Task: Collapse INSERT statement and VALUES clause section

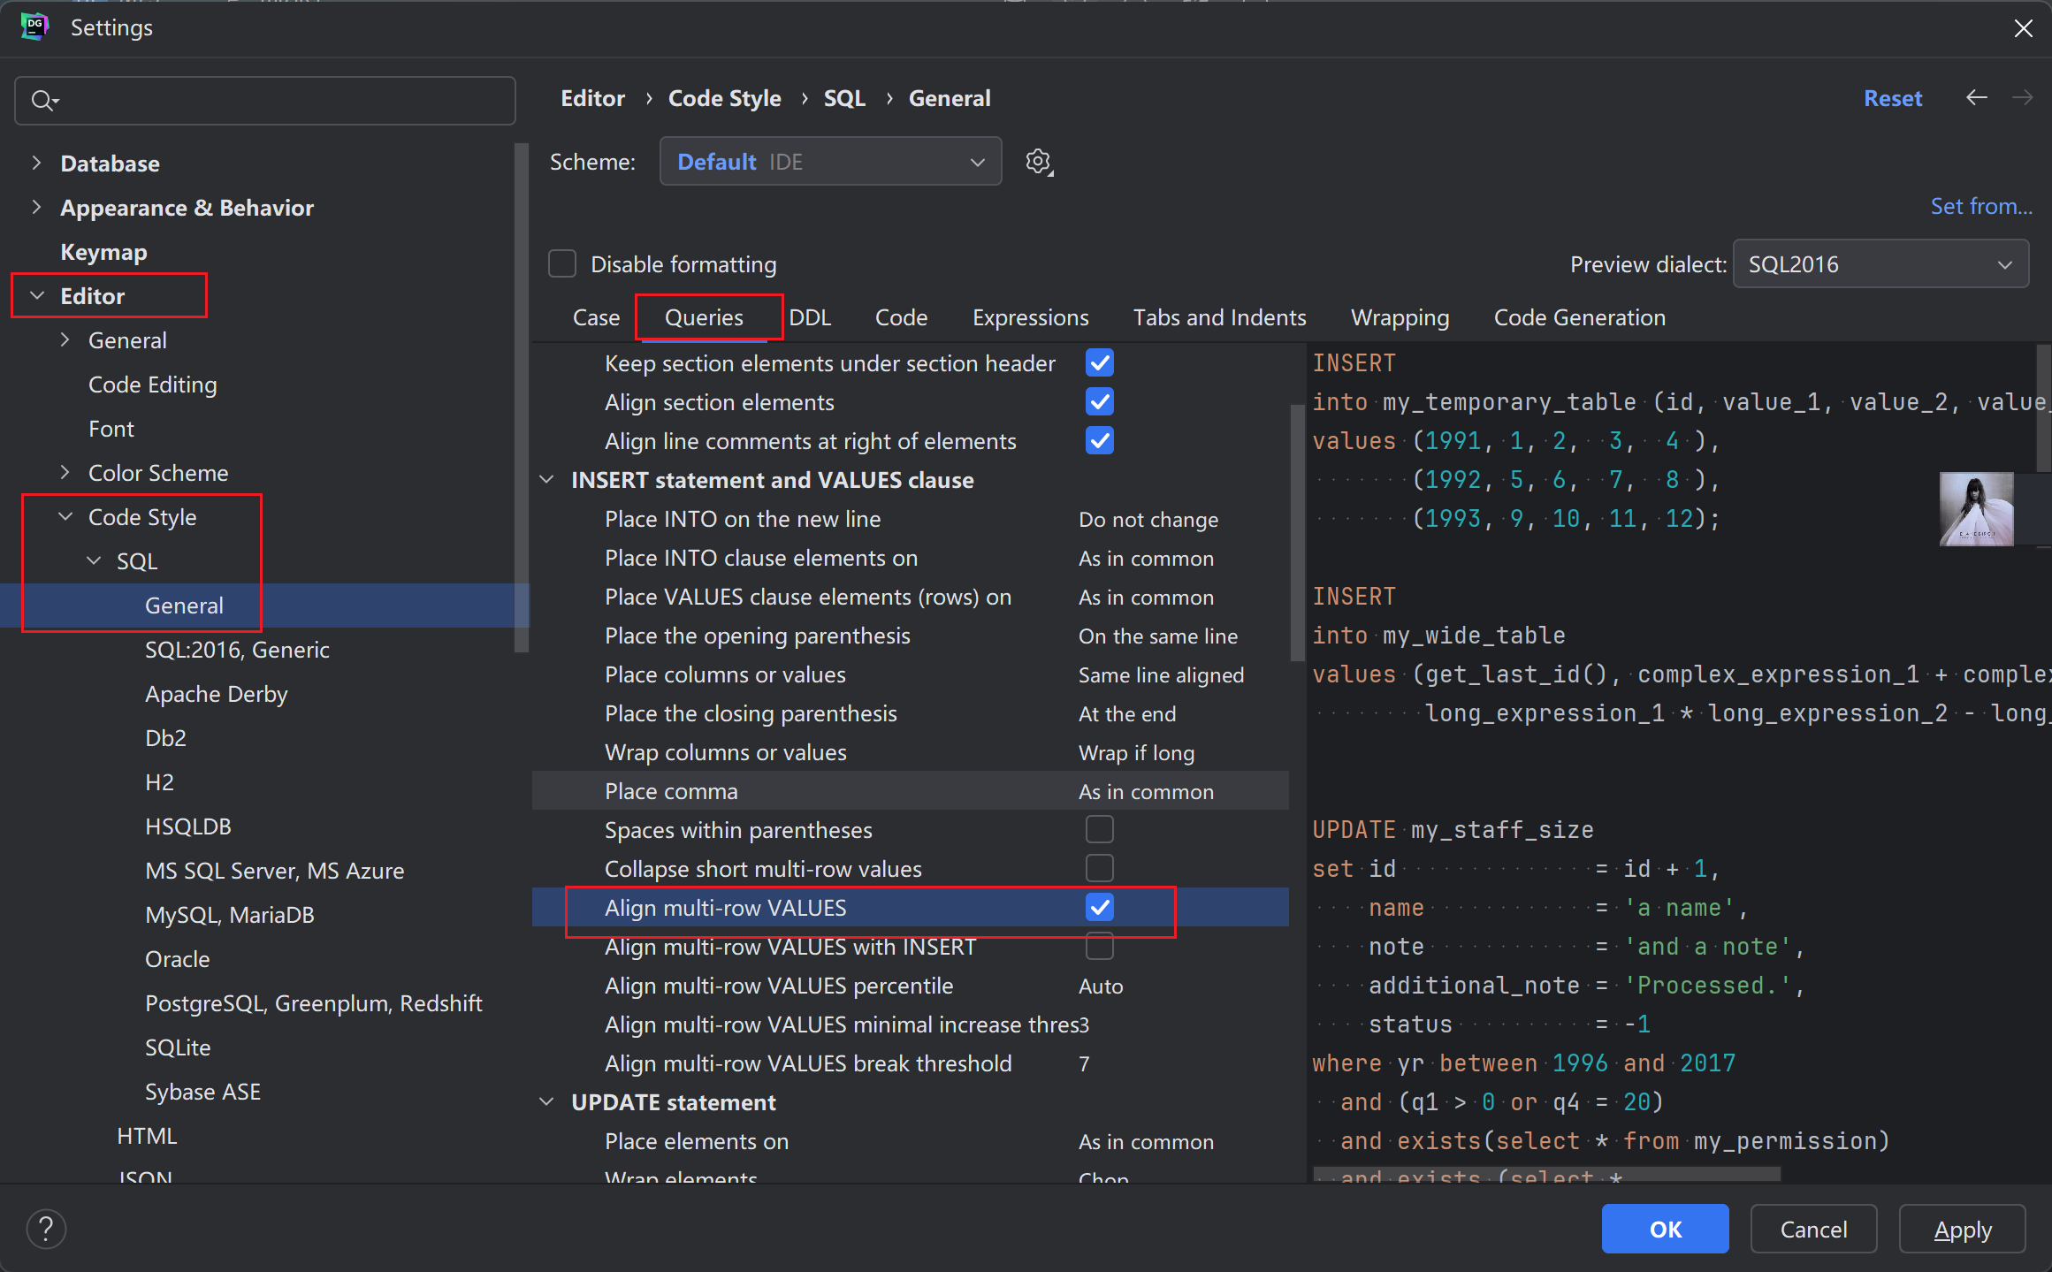Action: [x=547, y=480]
